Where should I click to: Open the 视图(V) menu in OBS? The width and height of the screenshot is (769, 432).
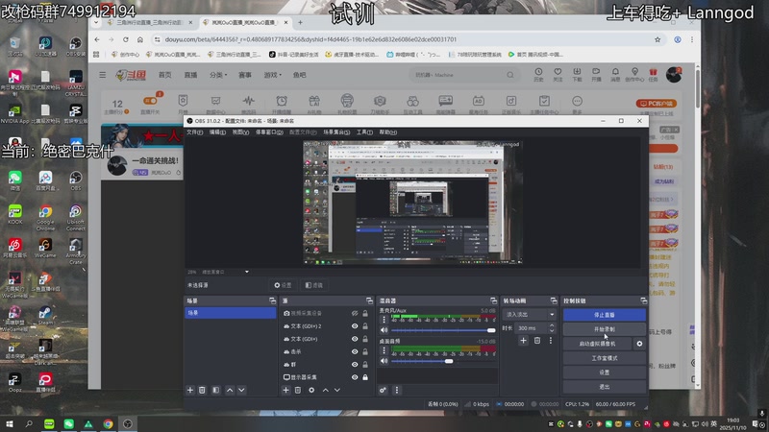click(240, 132)
